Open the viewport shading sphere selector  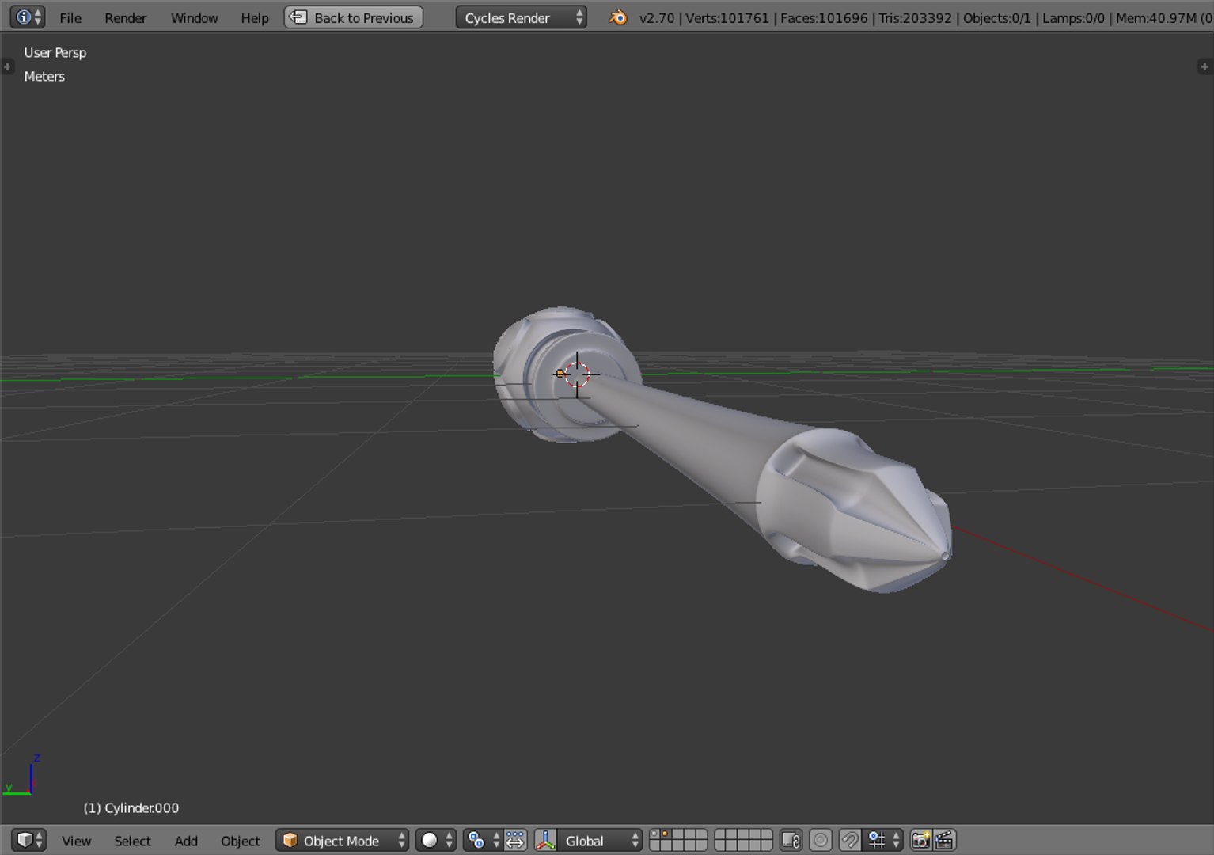pos(436,840)
